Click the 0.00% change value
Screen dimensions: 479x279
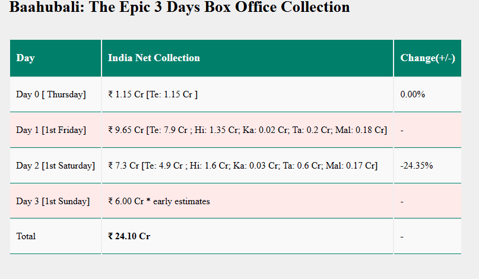[413, 94]
